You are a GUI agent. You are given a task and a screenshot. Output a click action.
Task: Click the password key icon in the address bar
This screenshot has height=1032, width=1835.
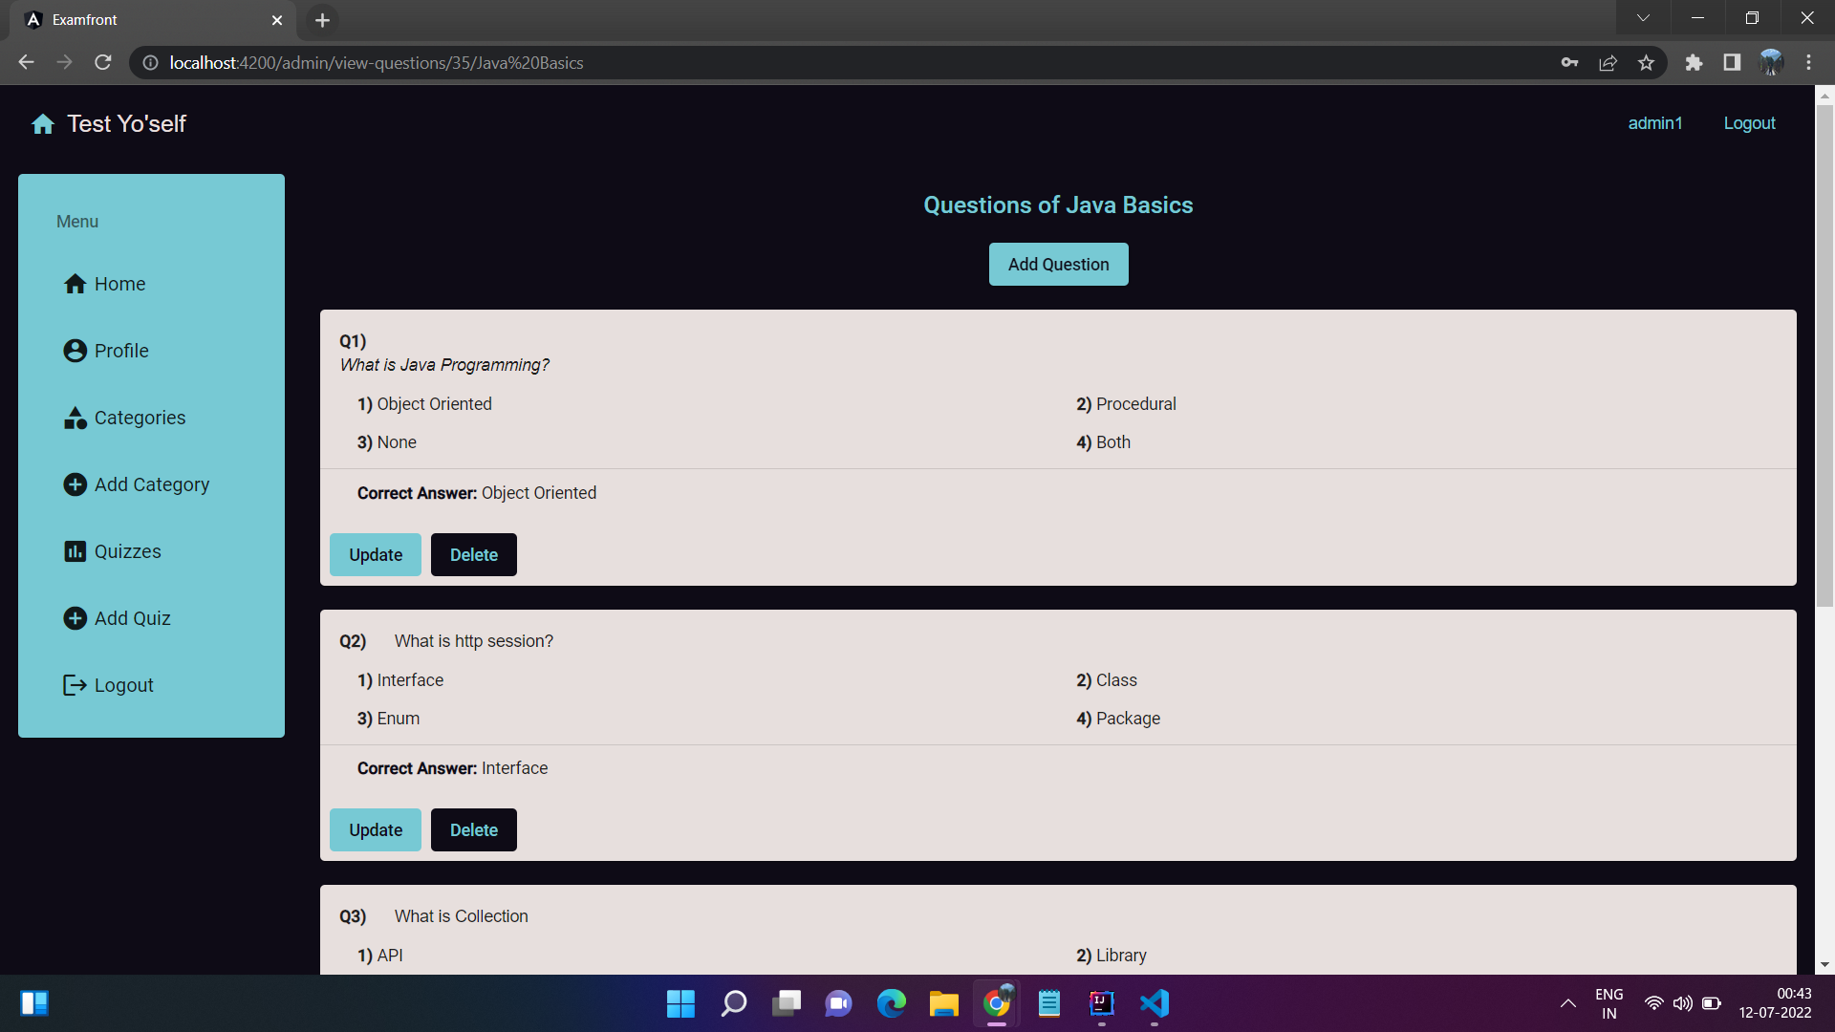[1569, 63]
